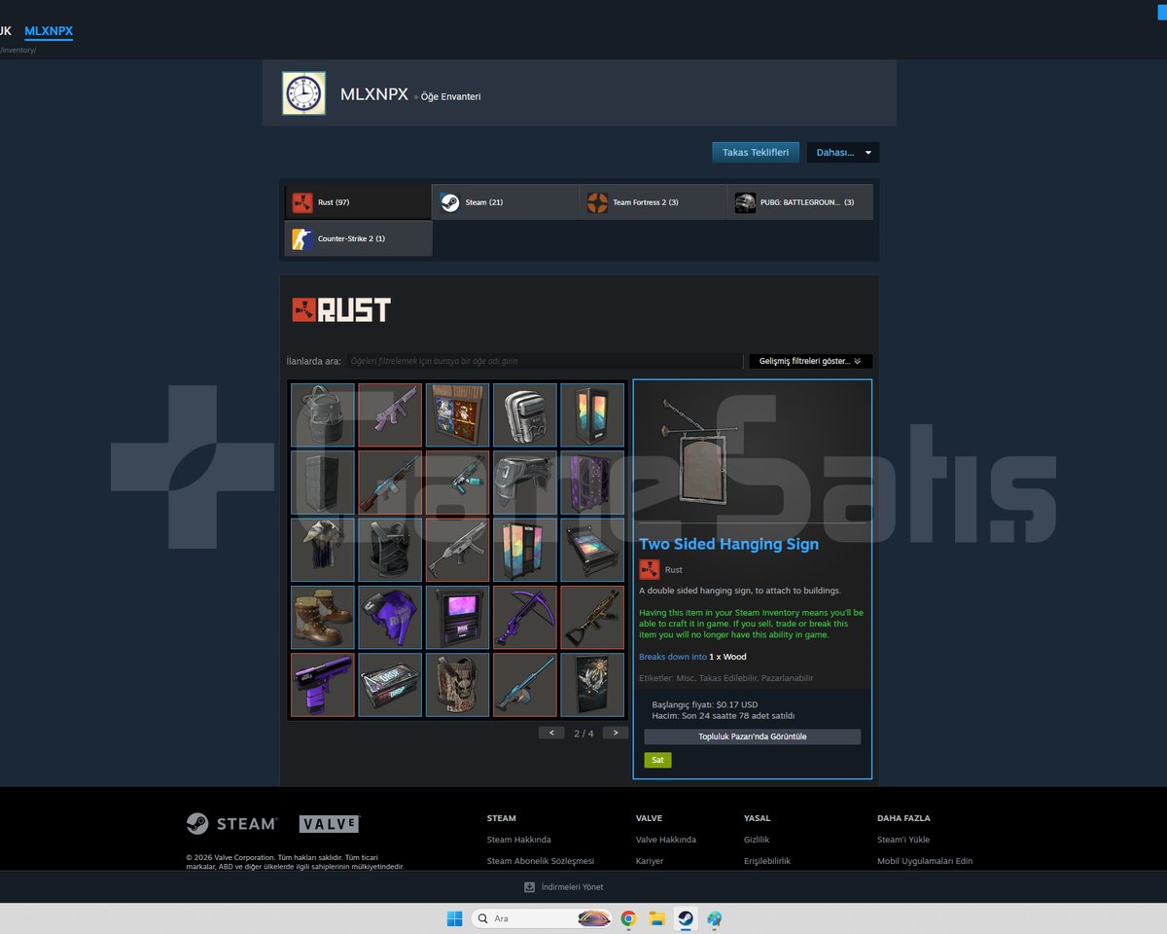Click the Öğe Envanteri breadcrumb link
The width and height of the screenshot is (1167, 934).
450,96
